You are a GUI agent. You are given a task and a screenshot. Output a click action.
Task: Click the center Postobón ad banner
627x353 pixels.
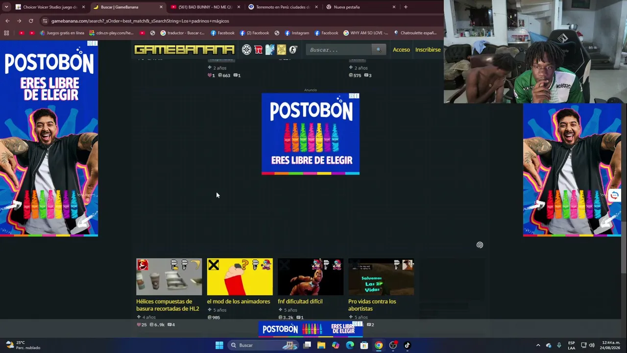tap(311, 134)
